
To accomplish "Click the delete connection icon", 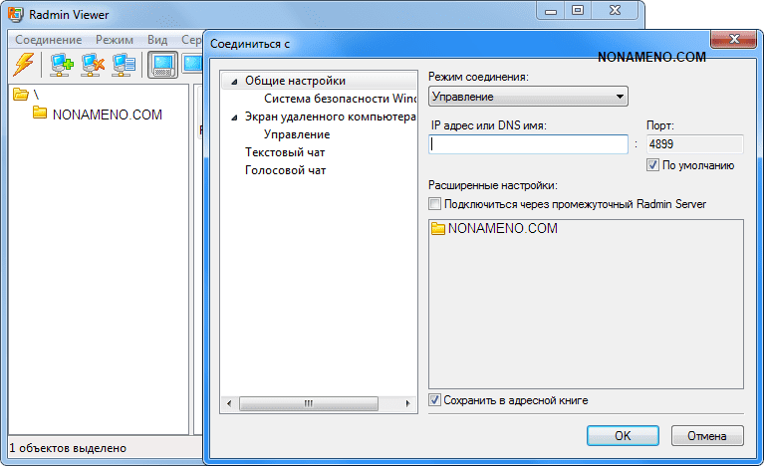I will point(93,65).
